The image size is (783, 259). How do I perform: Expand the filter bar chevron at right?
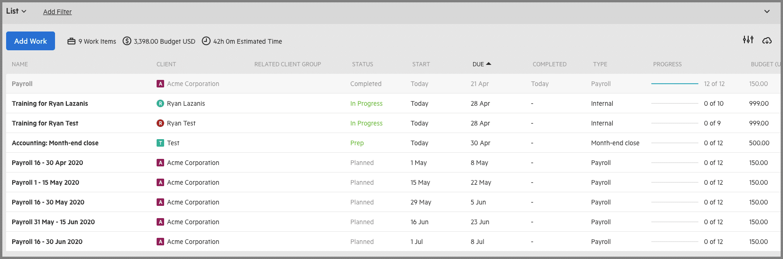pos(767,11)
